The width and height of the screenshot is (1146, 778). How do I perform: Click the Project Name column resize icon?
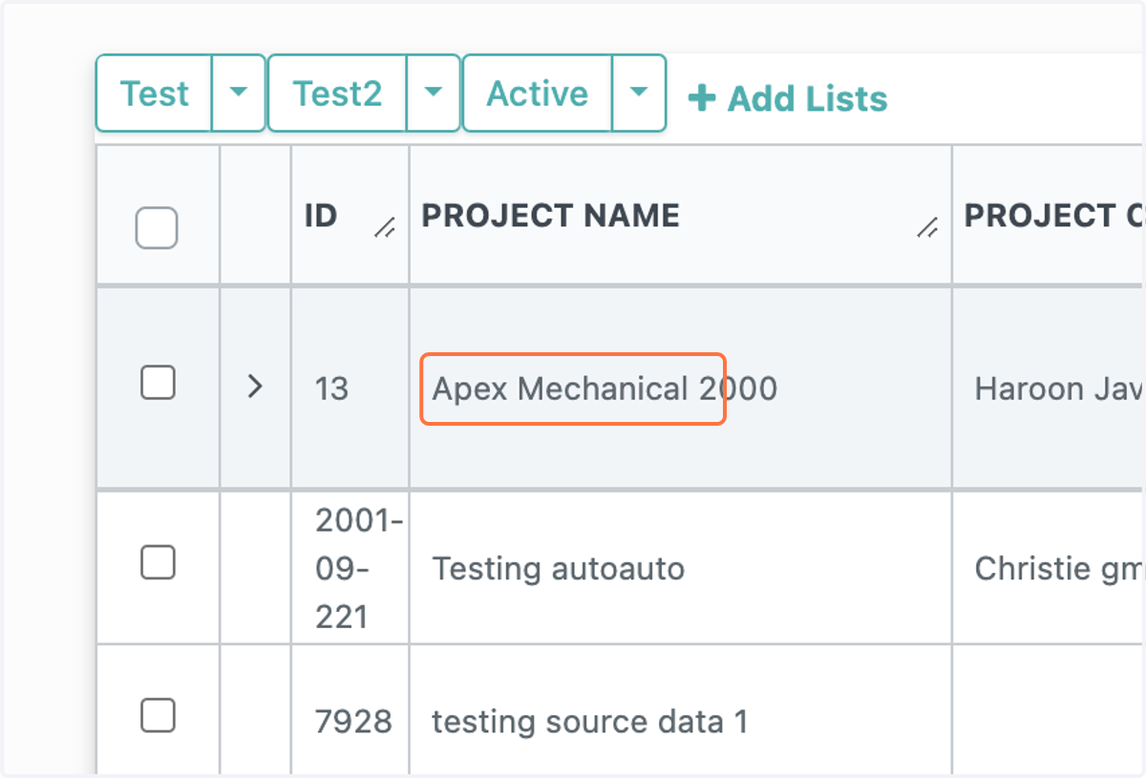click(927, 228)
